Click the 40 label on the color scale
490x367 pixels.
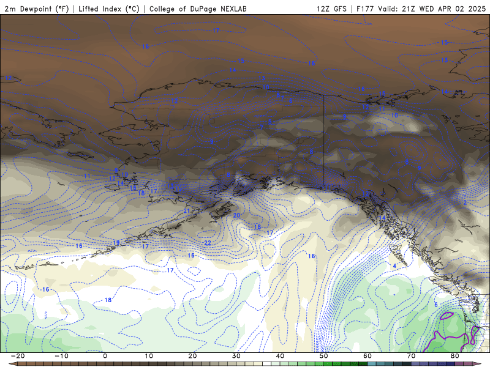[x=280, y=356]
